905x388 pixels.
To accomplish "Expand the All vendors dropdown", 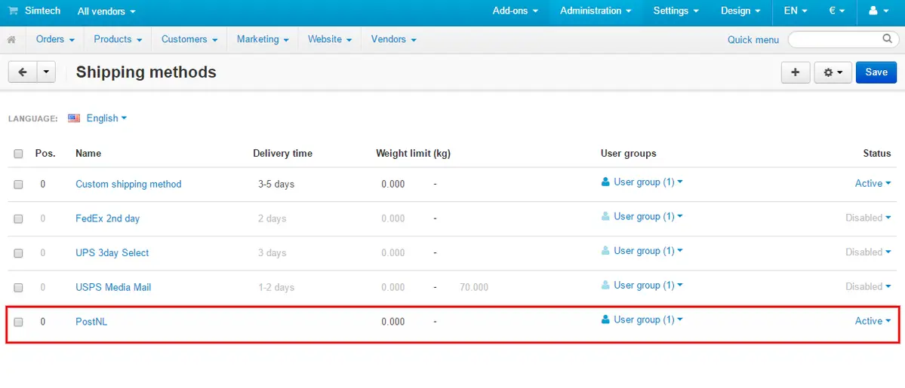I will (x=106, y=12).
